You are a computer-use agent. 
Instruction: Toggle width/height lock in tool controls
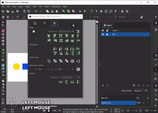[x=142, y=17]
